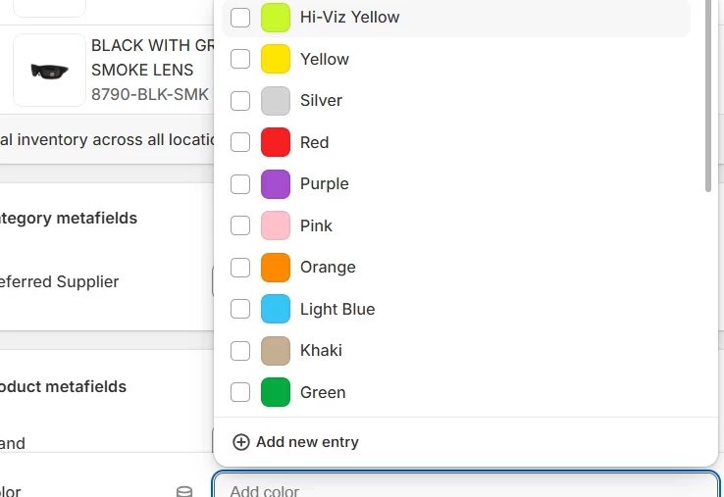724x497 pixels.
Task: Select the Pink color swatch
Action: [276, 225]
